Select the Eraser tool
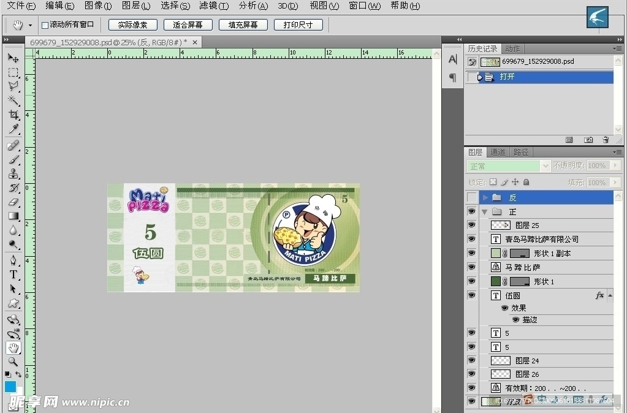 pos(13,202)
